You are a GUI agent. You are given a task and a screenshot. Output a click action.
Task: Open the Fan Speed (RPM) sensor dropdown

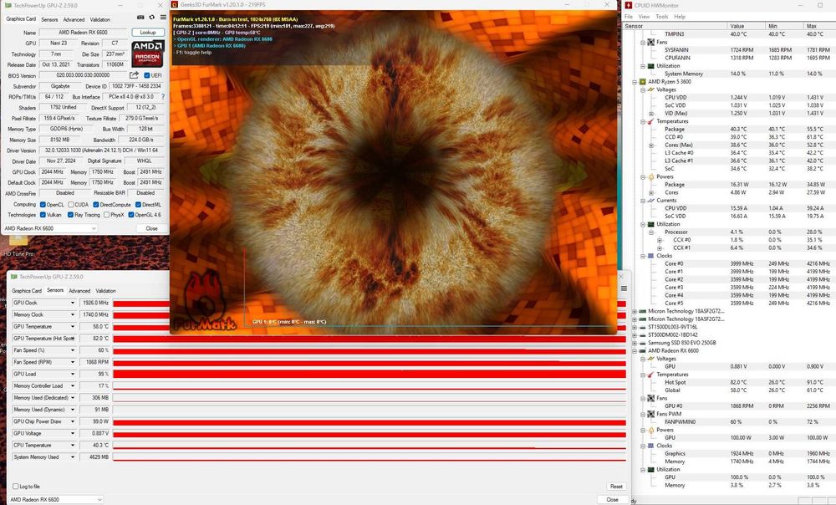(x=73, y=362)
